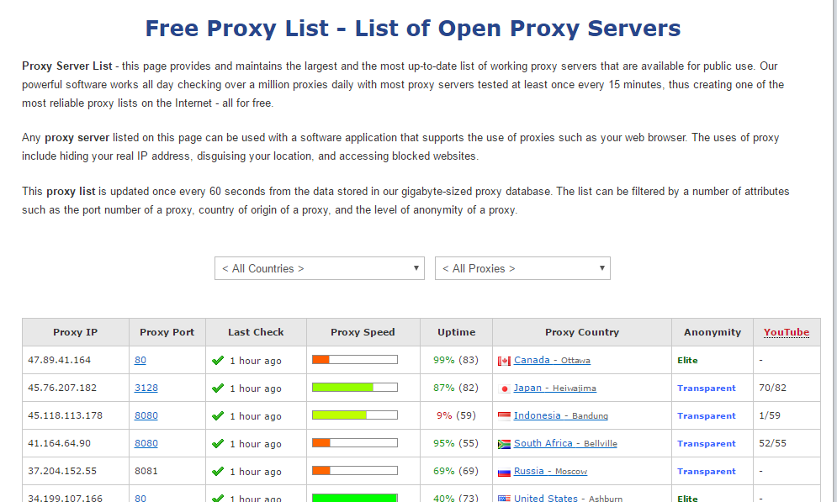
Task: Click uptime 9% (59) cell
Action: coord(456,415)
